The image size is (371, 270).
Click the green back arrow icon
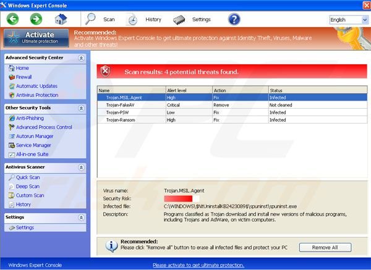pyautogui.click(x=12, y=19)
